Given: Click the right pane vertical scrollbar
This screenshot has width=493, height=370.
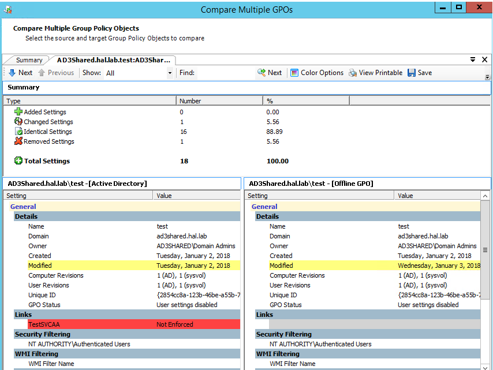Looking at the screenshot, I should coord(485,250).
